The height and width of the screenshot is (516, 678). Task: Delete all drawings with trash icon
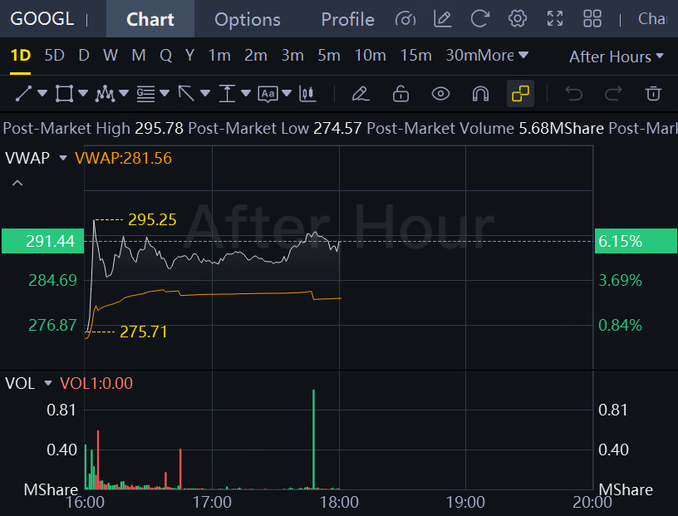(x=653, y=93)
